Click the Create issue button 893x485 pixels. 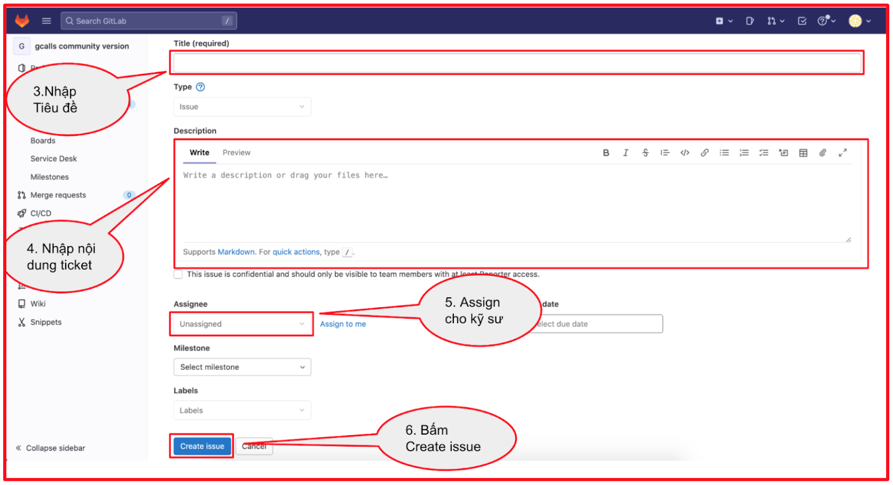(202, 446)
